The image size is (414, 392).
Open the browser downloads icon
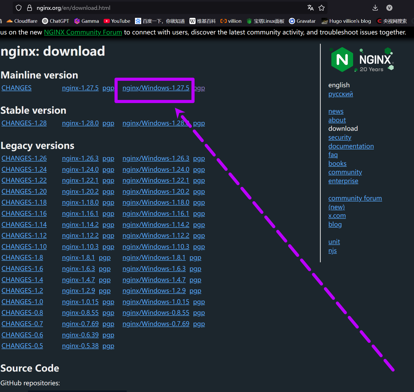coord(375,8)
